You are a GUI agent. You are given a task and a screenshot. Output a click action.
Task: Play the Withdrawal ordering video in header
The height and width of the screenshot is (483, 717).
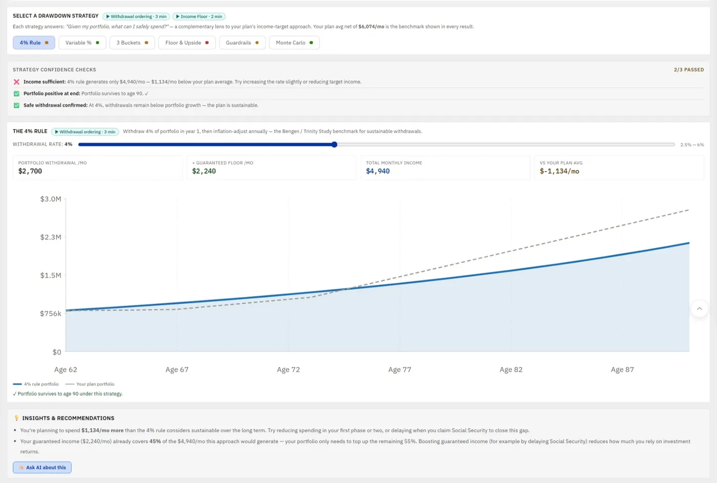click(136, 16)
